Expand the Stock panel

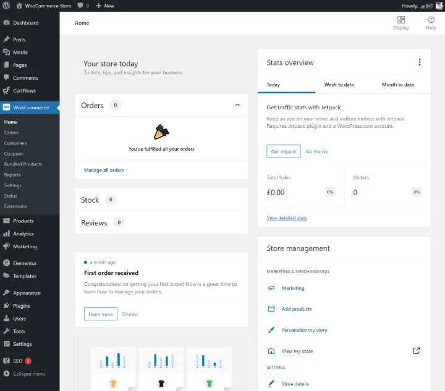click(161, 200)
